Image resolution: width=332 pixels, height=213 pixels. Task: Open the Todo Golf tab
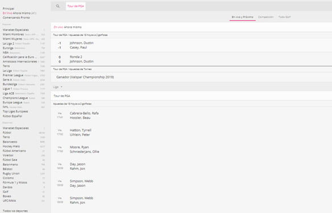pos(284,17)
